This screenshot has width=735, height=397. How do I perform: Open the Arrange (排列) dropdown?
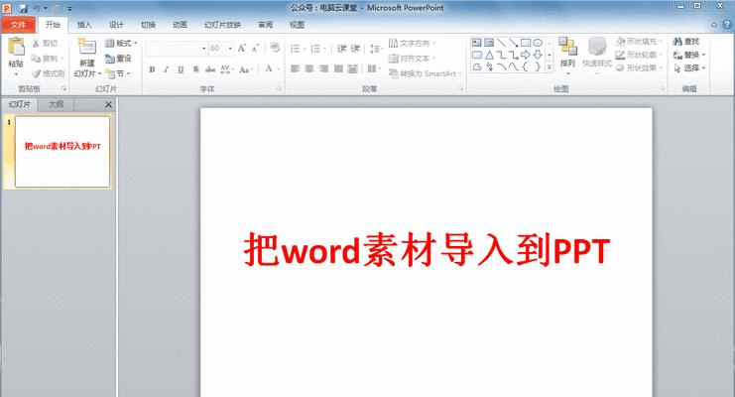567,57
